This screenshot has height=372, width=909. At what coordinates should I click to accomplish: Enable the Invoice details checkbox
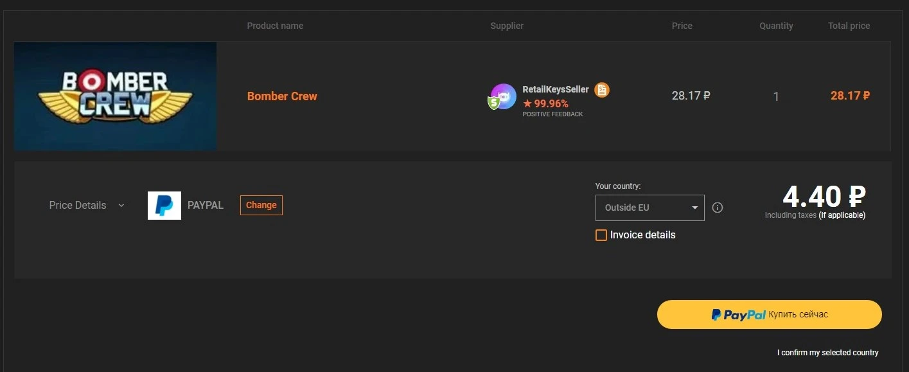[x=601, y=235]
